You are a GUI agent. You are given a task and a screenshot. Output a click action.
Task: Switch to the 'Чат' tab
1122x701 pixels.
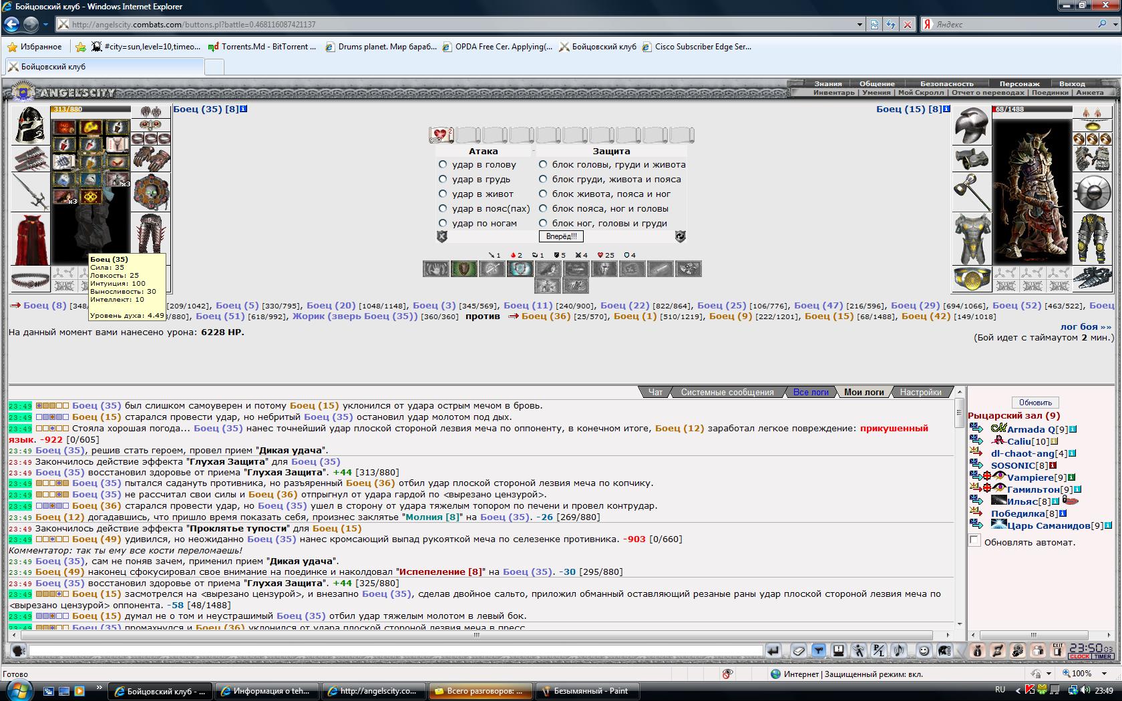tap(655, 392)
